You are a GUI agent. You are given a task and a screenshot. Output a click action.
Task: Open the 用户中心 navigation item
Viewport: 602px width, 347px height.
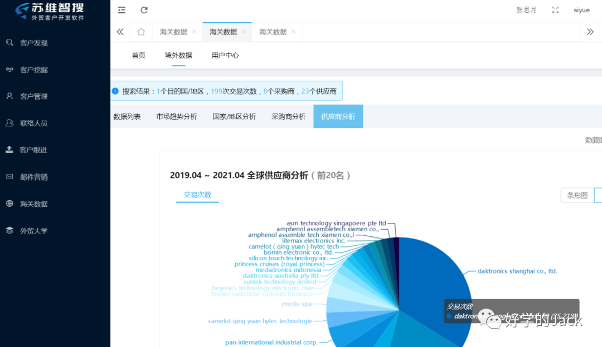pos(225,56)
